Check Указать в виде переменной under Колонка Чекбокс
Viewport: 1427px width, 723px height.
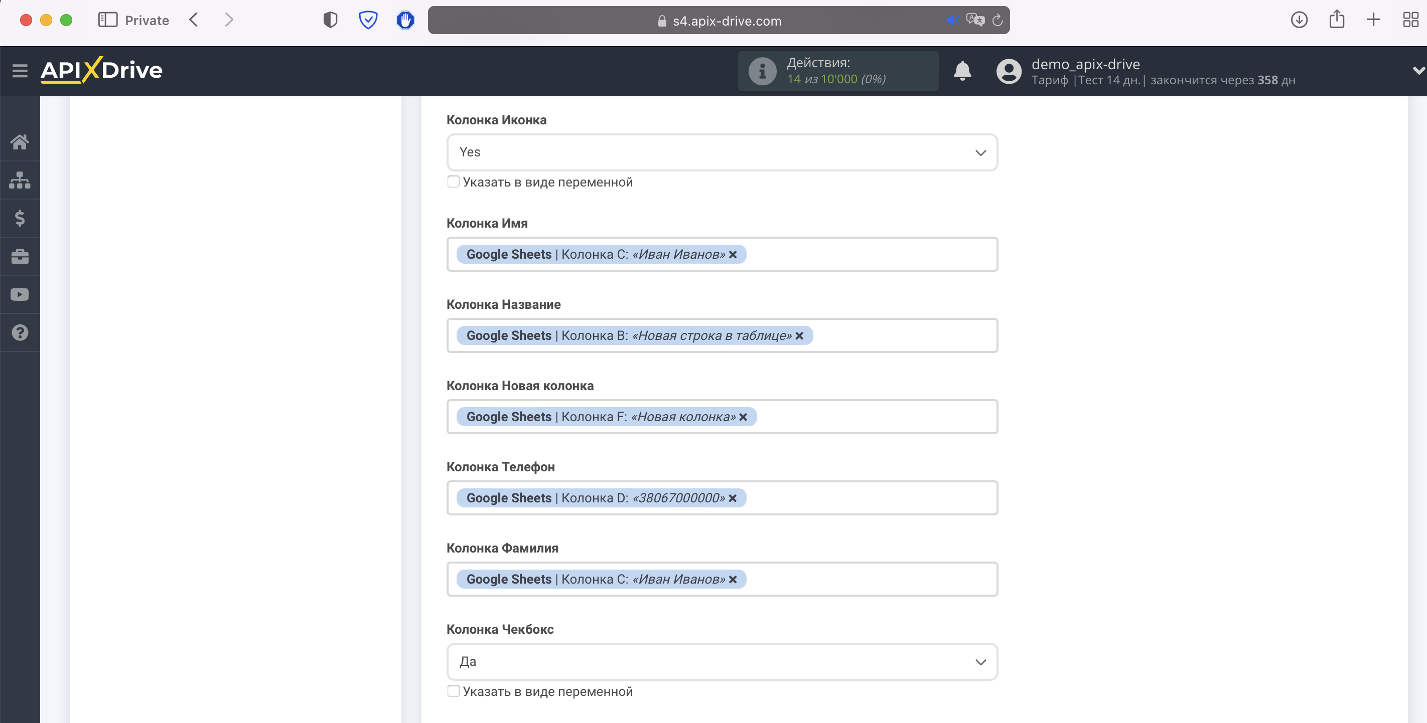[454, 692]
